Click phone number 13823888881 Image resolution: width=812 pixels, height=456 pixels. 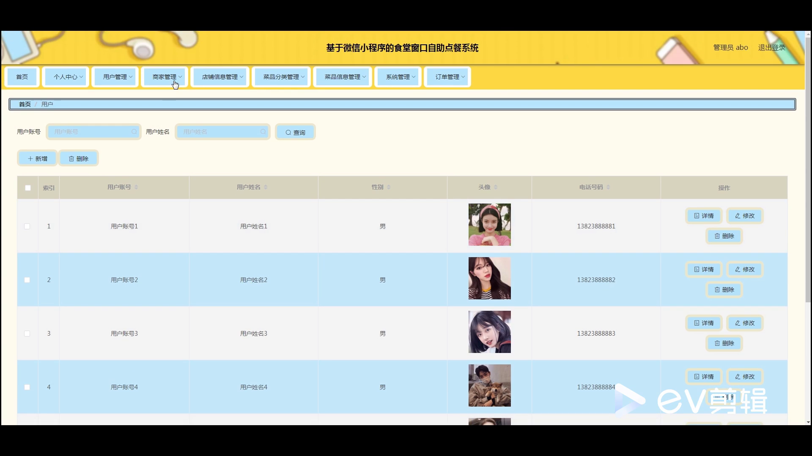596,226
